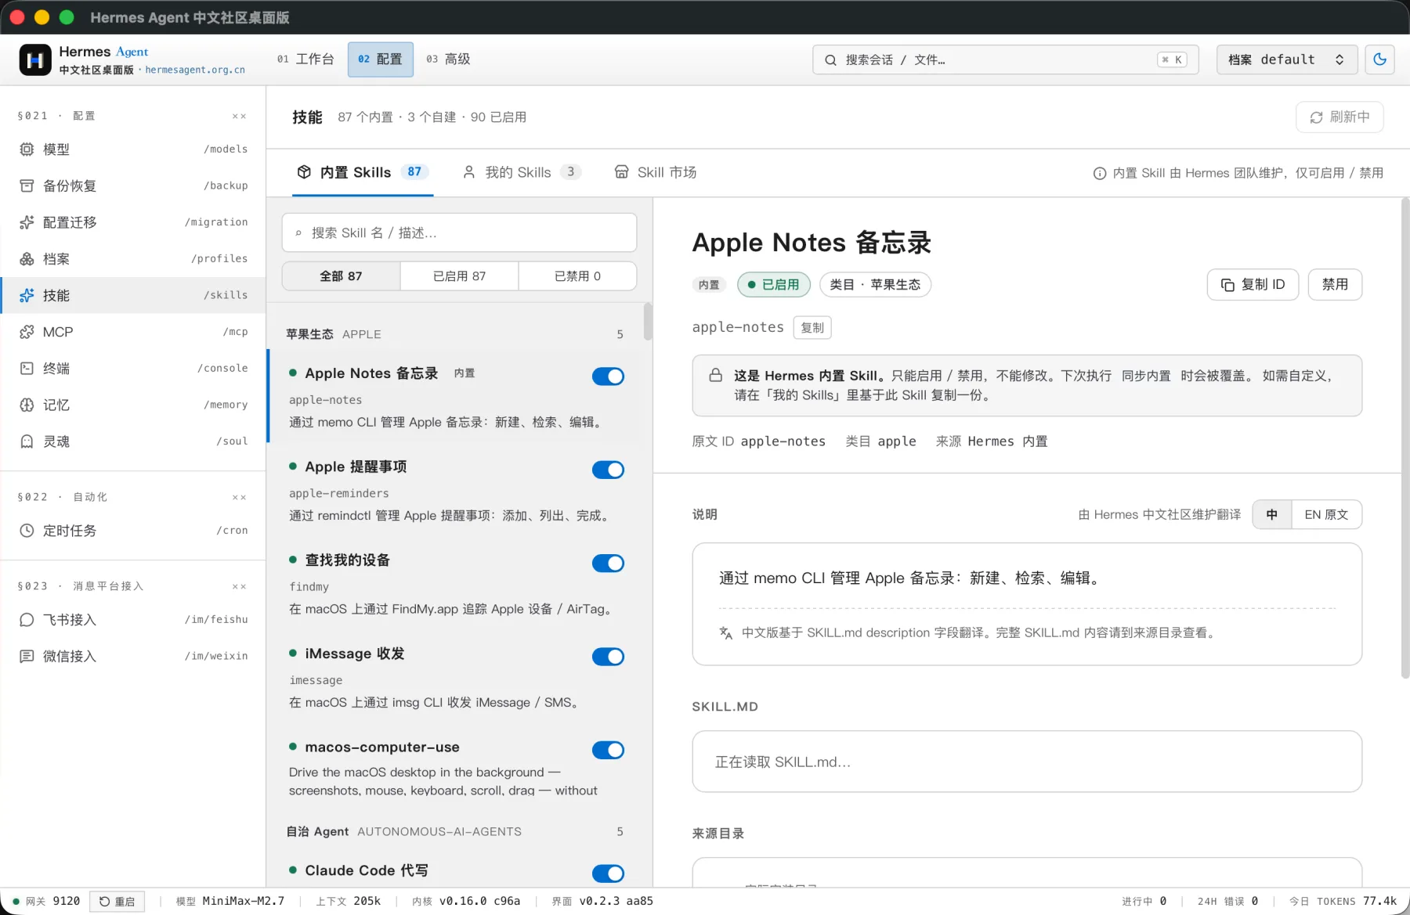The width and height of the screenshot is (1410, 915).
Task: Open 记忆 memory page
Action: coord(133,405)
